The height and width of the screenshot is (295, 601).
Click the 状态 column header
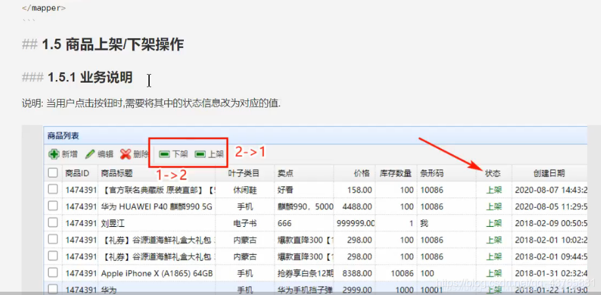(x=493, y=173)
